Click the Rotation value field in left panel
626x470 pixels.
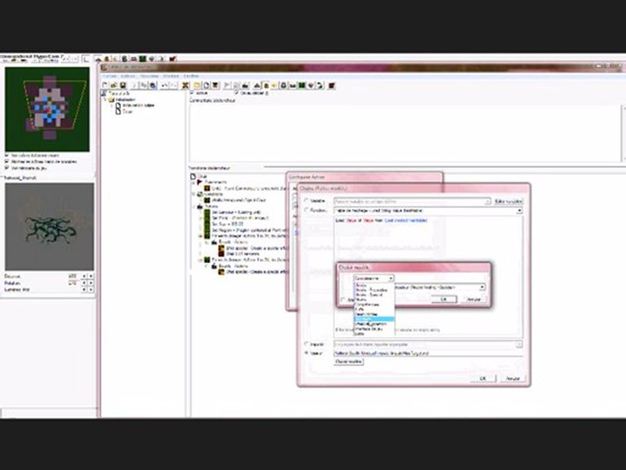click(x=73, y=283)
